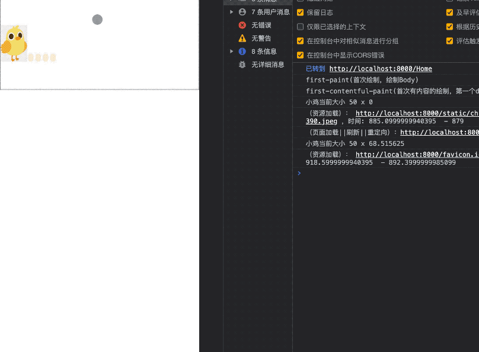Click the 已转到 navigation label

tap(315, 69)
